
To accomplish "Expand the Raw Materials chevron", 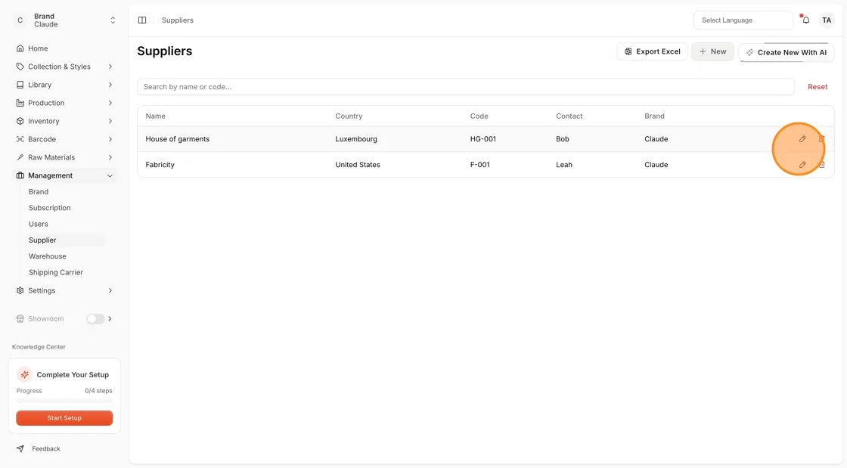I will [x=110, y=157].
